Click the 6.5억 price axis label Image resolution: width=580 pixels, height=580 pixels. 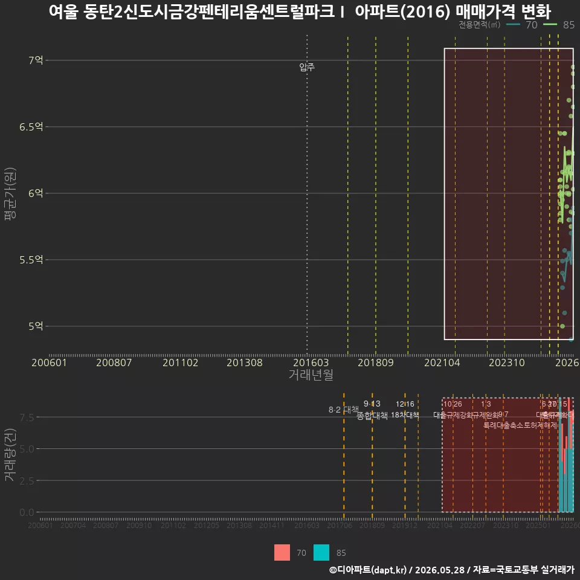(x=31, y=127)
